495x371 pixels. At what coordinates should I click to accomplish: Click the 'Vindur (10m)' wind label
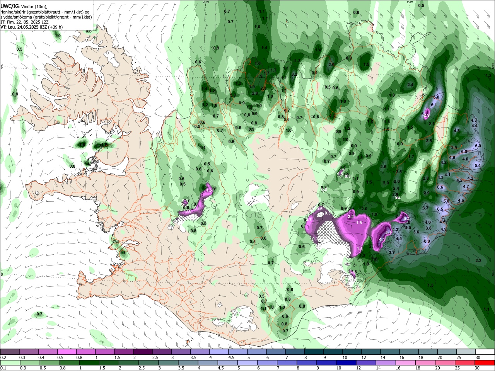point(34,7)
